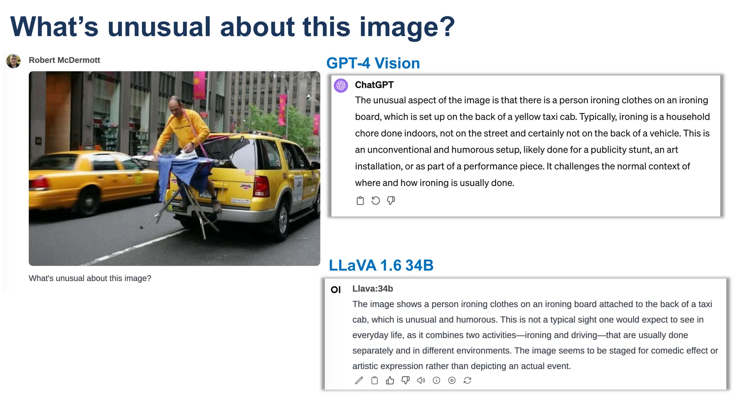Click continue-response play icon under Llava reply
Viewport: 734px width, 413px height.
point(452,380)
